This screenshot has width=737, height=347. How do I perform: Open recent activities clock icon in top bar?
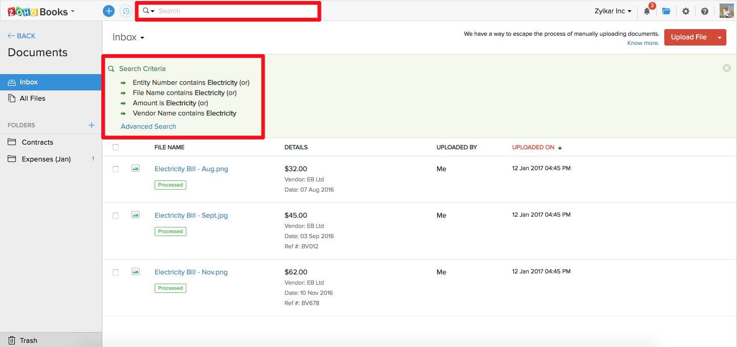click(126, 11)
